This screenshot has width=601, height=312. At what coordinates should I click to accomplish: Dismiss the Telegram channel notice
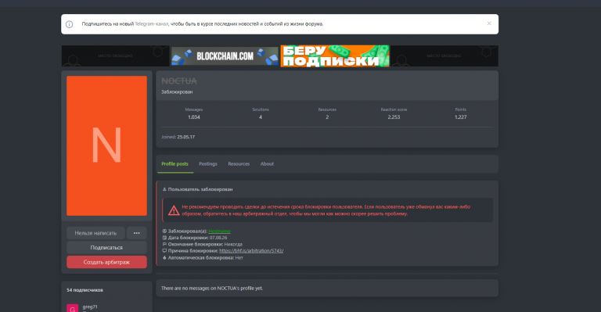[489, 23]
